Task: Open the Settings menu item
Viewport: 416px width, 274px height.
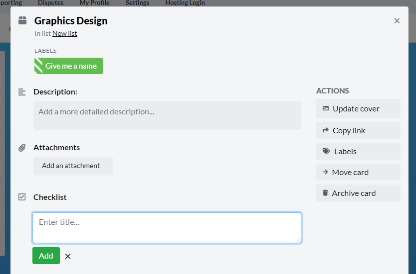Action: 138,3
